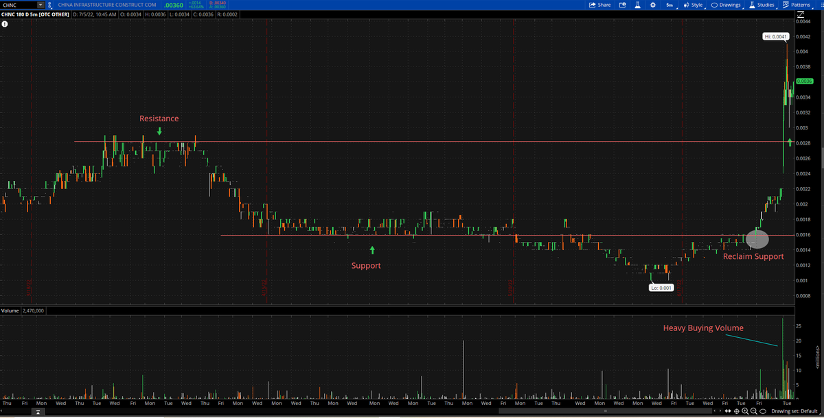This screenshot has height=418, width=824.
Task: Toggle price axis auto-scale icon
Action: [801, 14]
